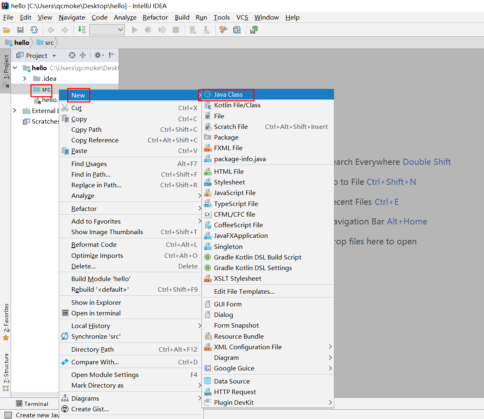Viewport: 484px width, 419px height.
Task: Hide the Project panel with the hide icon
Action: point(112,55)
